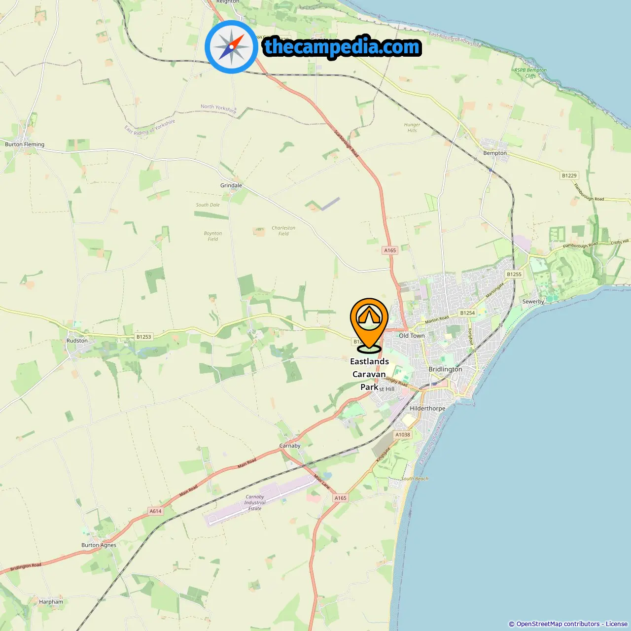The height and width of the screenshot is (631, 631).
Task: Click the B1253 road shield near Rudston
Action: (143, 337)
